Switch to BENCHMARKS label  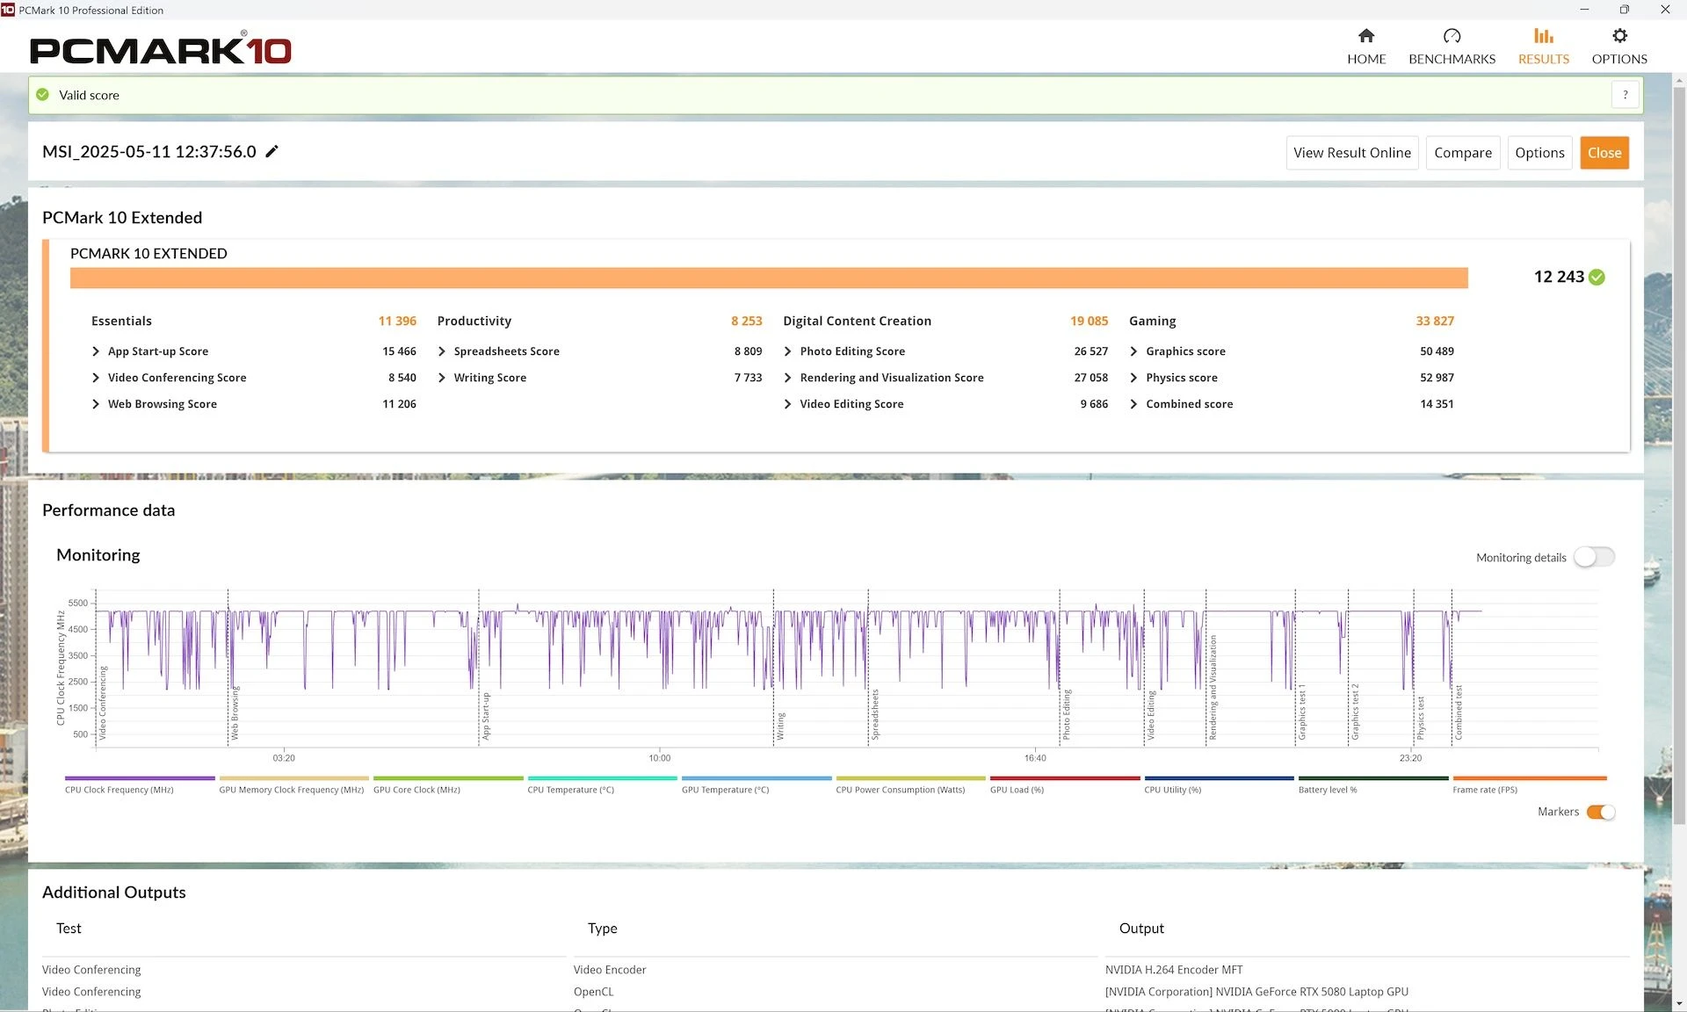[x=1452, y=59]
